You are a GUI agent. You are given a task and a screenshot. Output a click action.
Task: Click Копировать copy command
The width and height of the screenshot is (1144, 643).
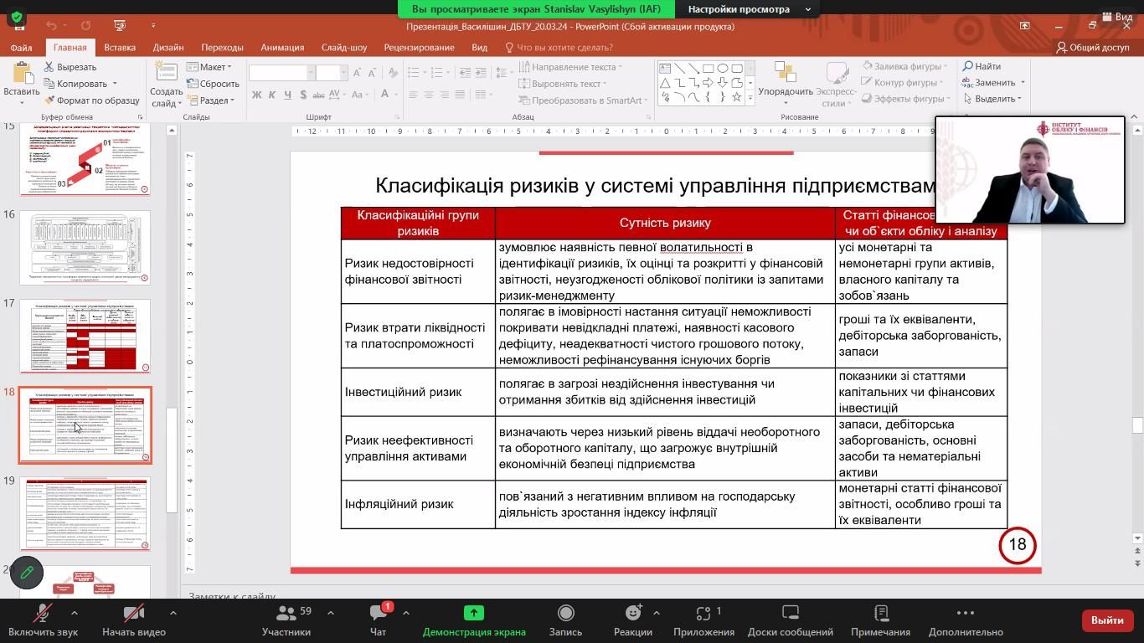[75, 84]
